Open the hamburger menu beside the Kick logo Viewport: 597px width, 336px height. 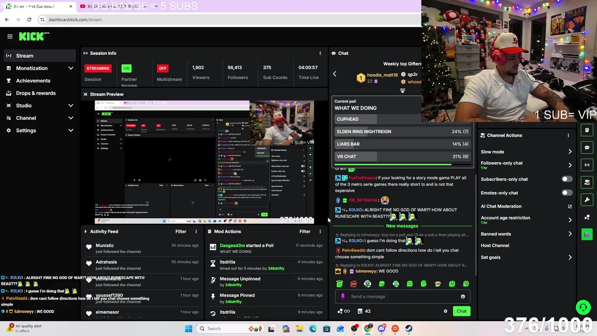[x=10, y=36]
